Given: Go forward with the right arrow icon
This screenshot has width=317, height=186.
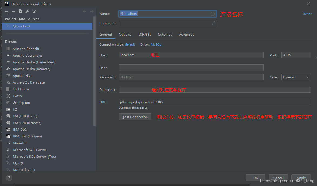Looking at the screenshot, I should pos(92,11).
